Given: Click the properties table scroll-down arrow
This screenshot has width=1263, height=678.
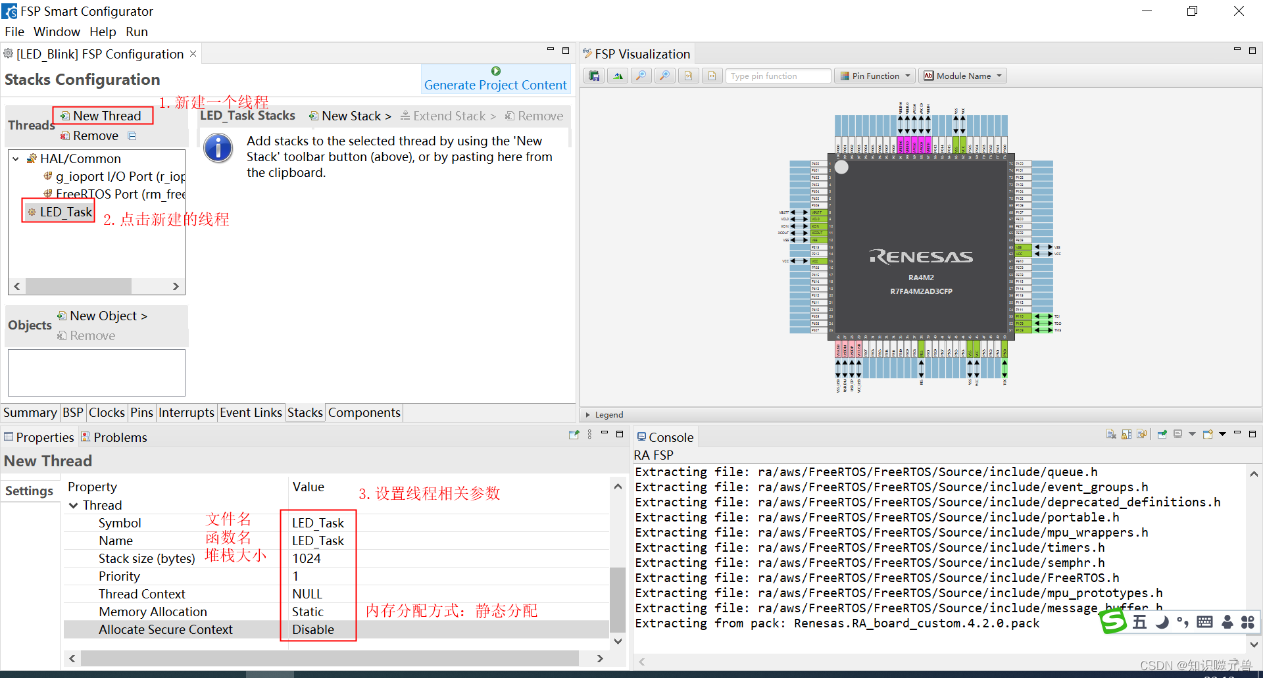Looking at the screenshot, I should coord(618,641).
